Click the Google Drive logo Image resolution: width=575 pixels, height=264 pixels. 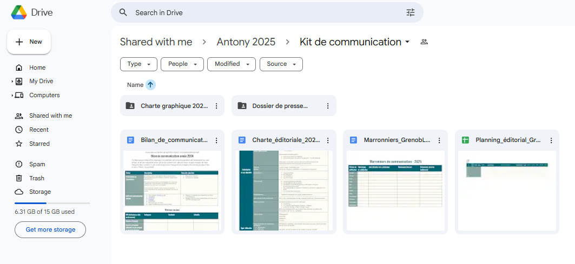click(19, 12)
